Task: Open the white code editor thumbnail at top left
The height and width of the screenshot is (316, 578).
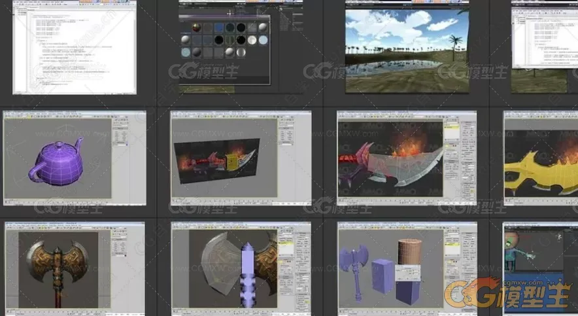Action: coord(75,47)
